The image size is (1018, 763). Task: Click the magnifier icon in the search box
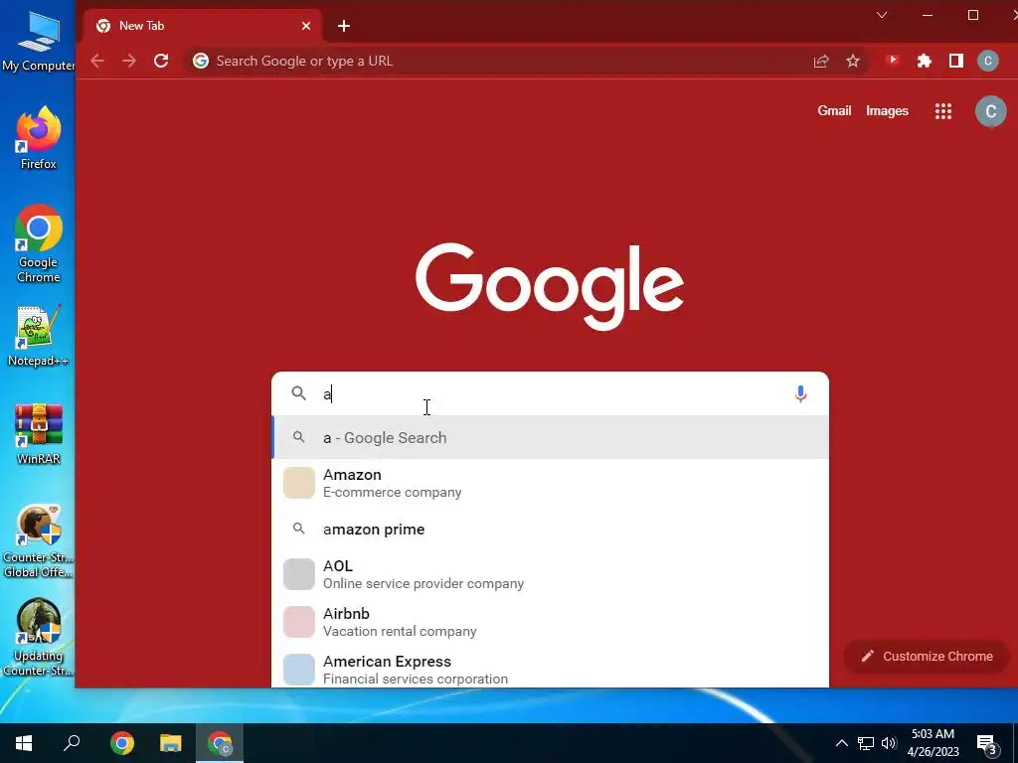pos(298,393)
